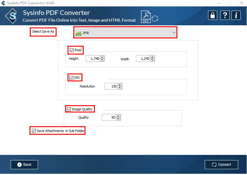The width and height of the screenshot is (247, 175).
Task: Click the Resolution label
Action: (x=87, y=86)
